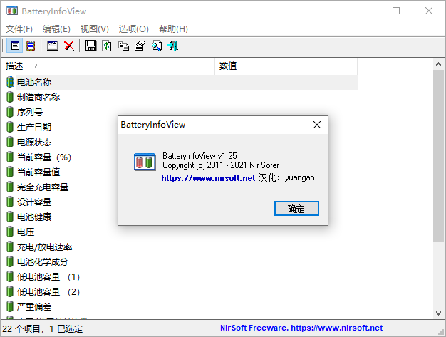446x337 pixels.
Task: Select the 充电/放电速率 row
Action: 182,247
